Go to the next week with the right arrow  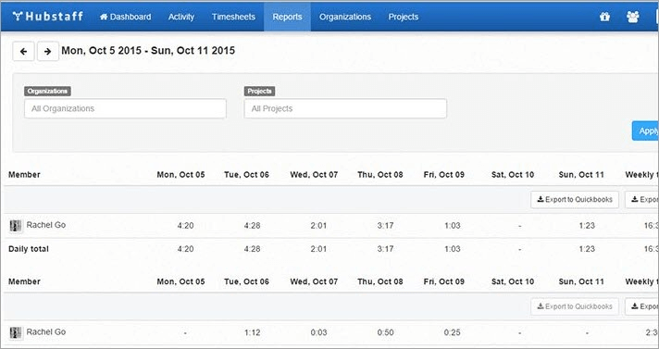click(x=48, y=51)
